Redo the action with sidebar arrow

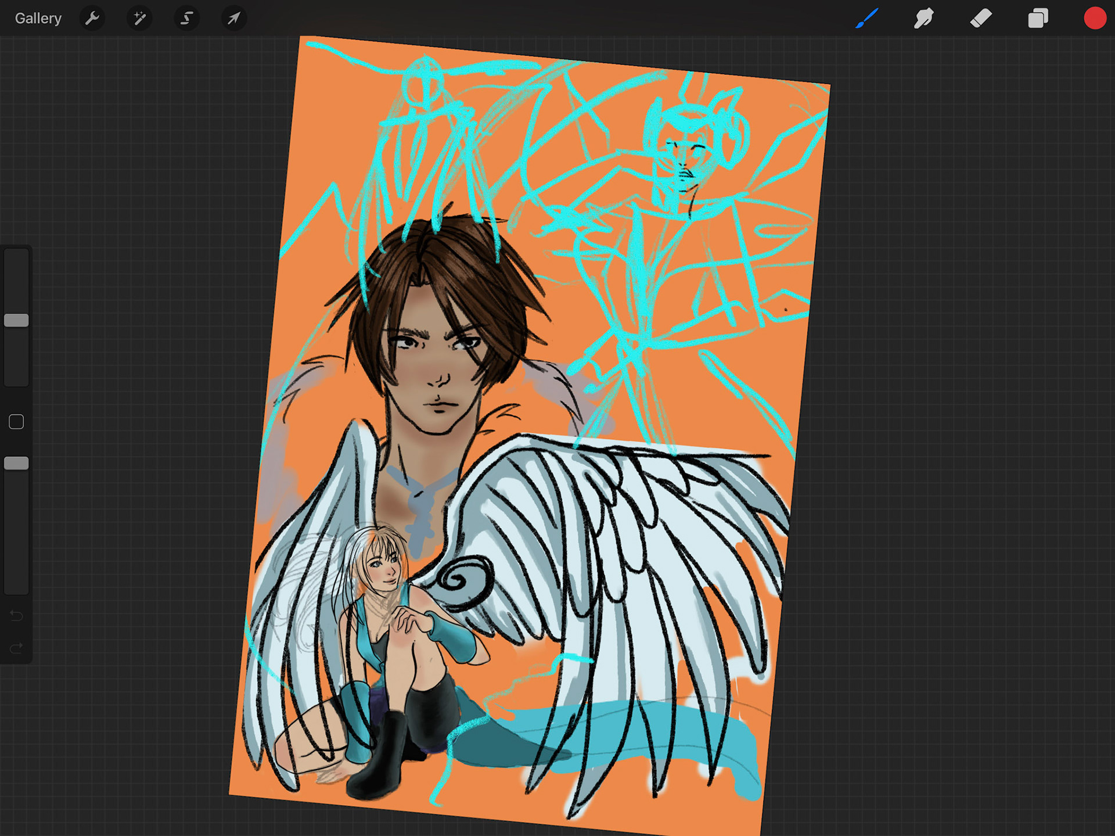16,647
